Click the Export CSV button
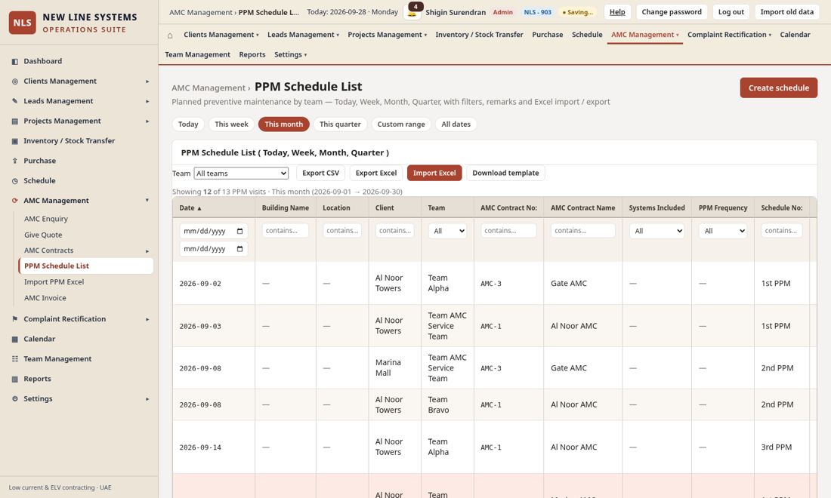Viewport: 831px width, 498px height. (320, 173)
